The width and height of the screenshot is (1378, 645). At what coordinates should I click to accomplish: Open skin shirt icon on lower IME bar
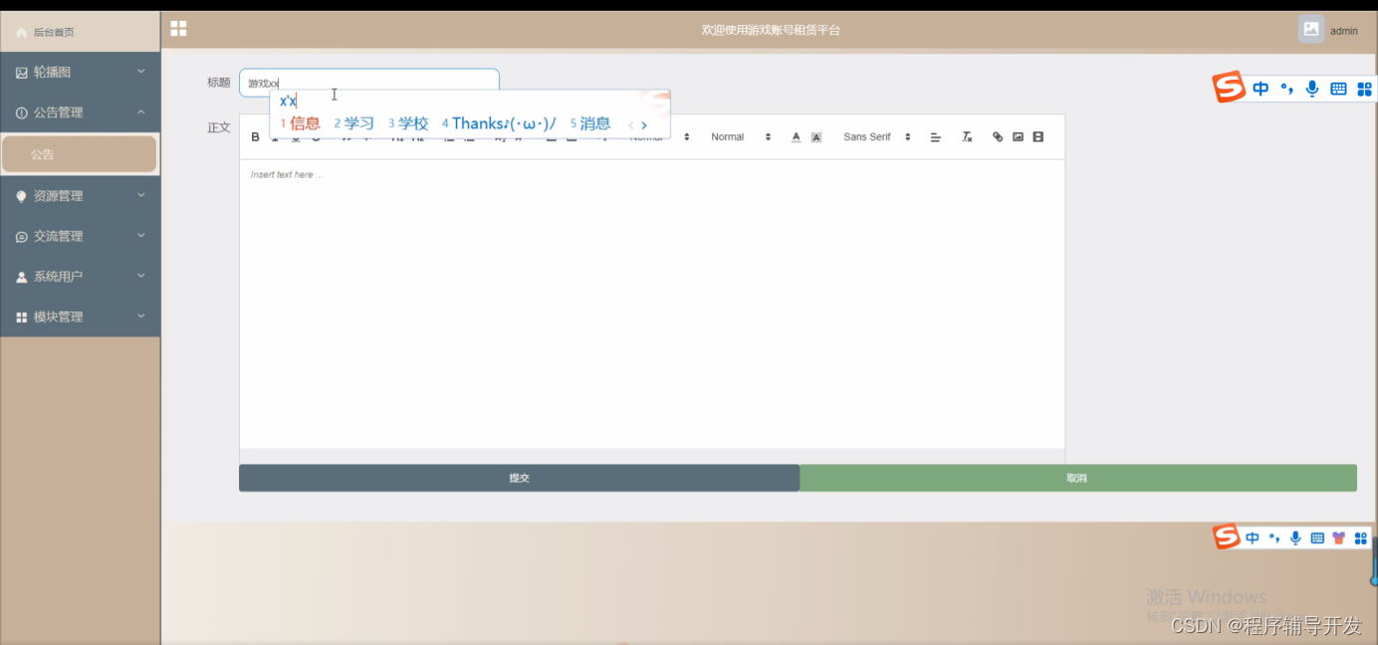point(1339,537)
